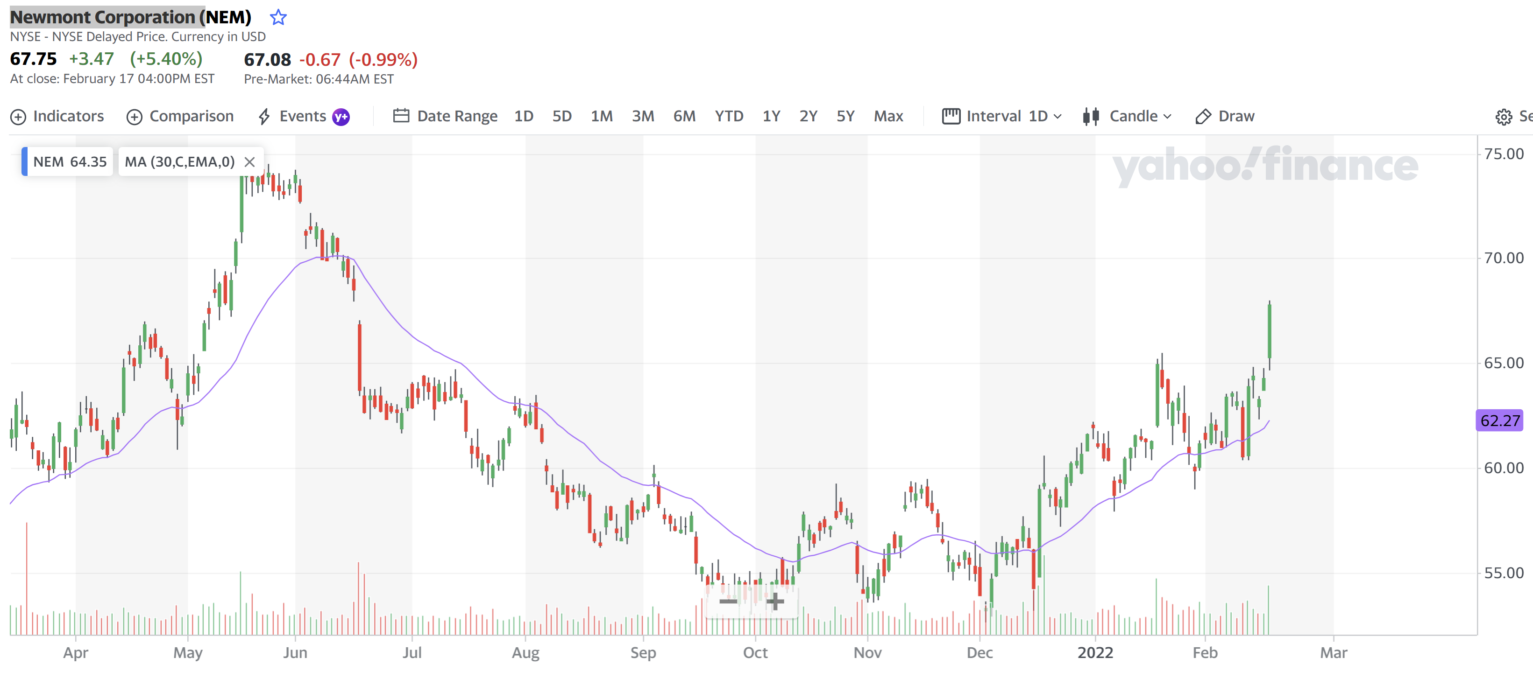Click the 2022 label on time axis
The width and height of the screenshot is (1533, 679).
(x=1095, y=653)
